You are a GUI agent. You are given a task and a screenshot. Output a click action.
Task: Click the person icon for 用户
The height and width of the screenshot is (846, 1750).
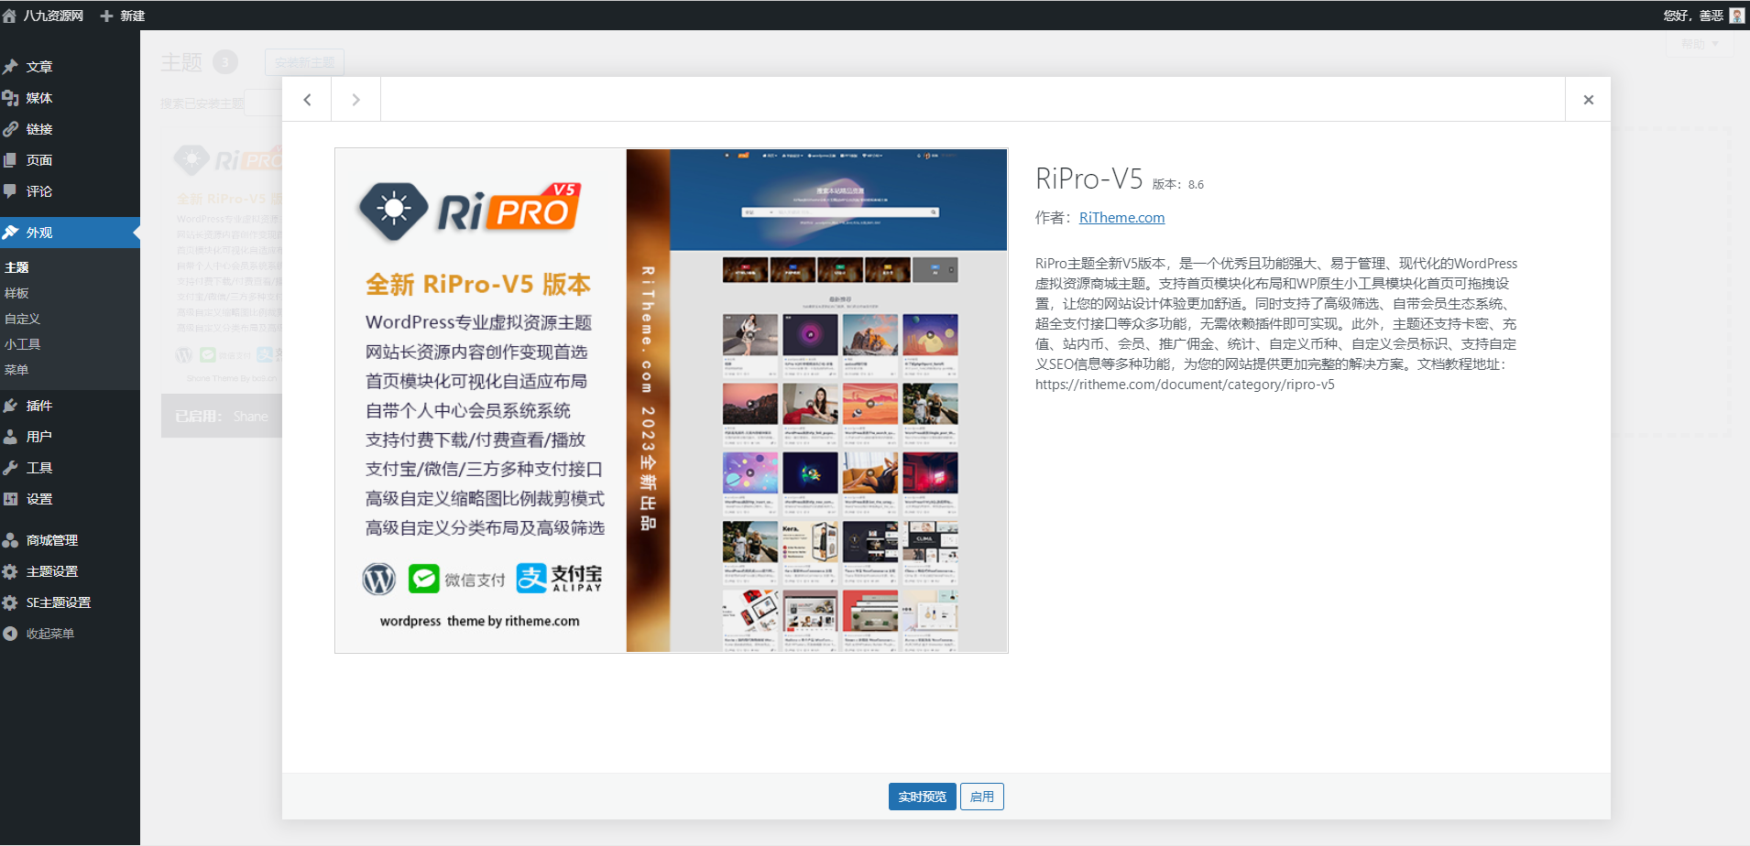click(x=10, y=437)
